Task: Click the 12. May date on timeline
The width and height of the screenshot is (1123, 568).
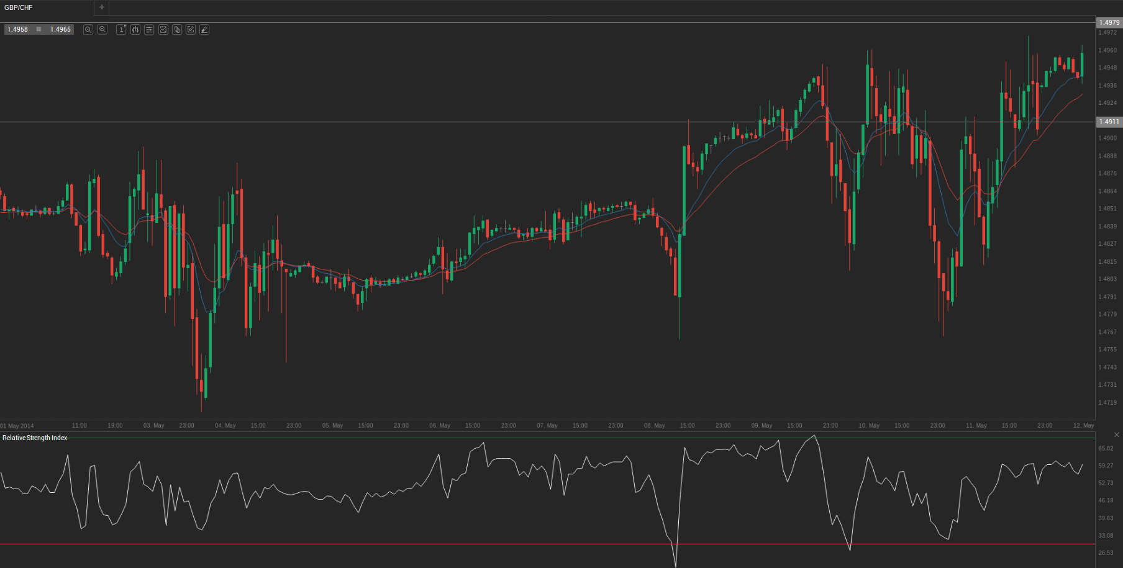Action: click(1083, 426)
